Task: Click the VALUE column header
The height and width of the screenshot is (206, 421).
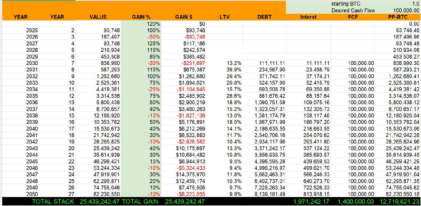Action: coord(98,17)
